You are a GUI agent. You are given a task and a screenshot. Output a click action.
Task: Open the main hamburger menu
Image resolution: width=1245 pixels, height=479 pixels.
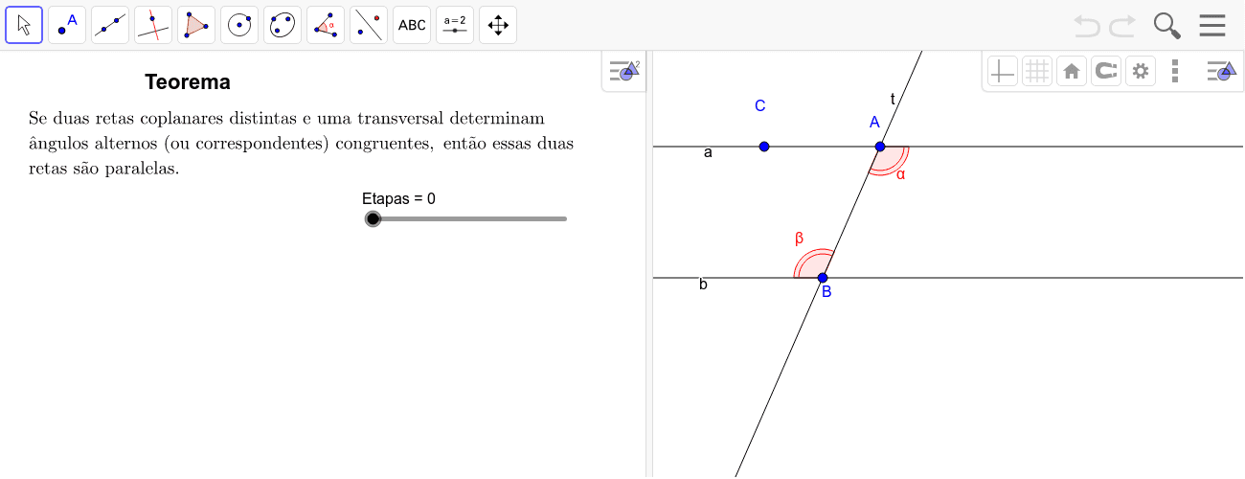pos(1212,25)
